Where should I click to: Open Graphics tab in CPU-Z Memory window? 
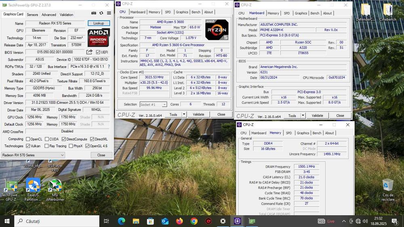click(x=303, y=133)
